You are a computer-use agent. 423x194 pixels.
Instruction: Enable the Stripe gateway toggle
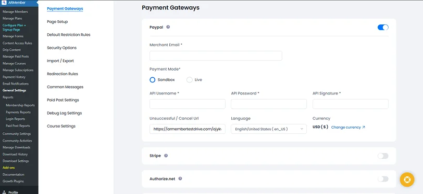pyautogui.click(x=383, y=156)
